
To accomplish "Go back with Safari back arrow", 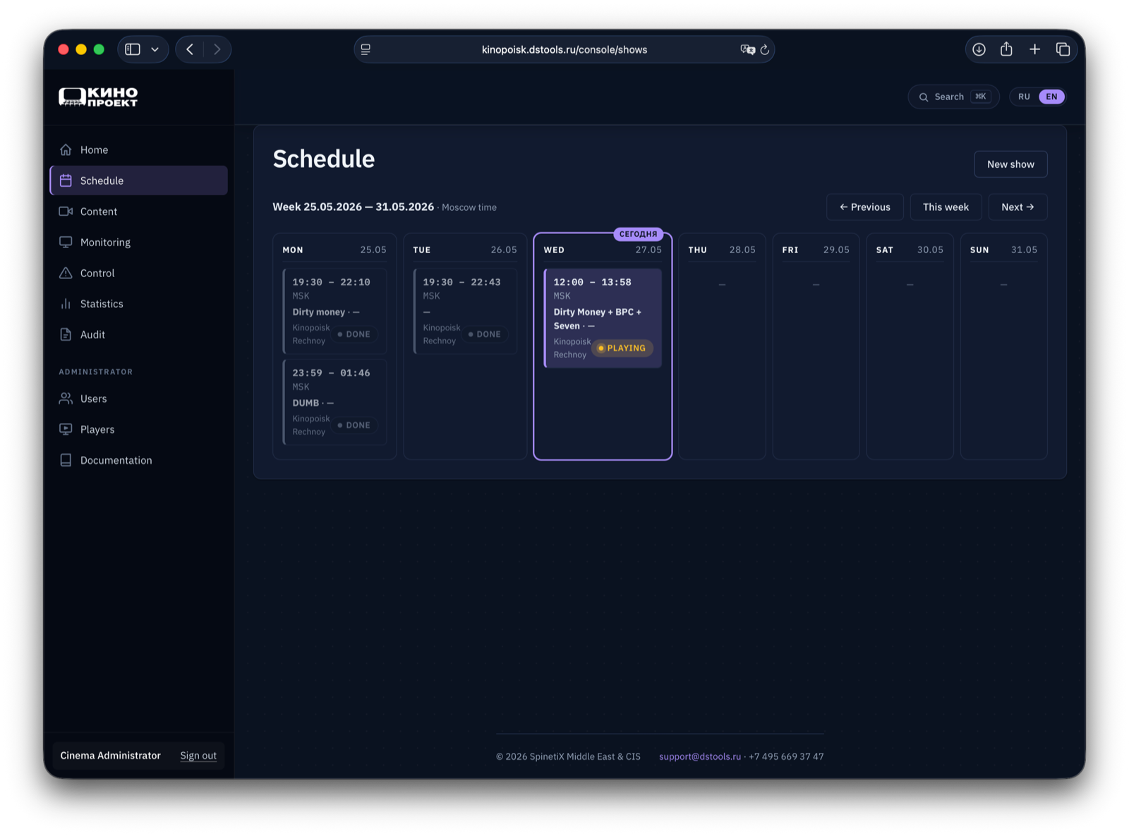I will coord(190,49).
